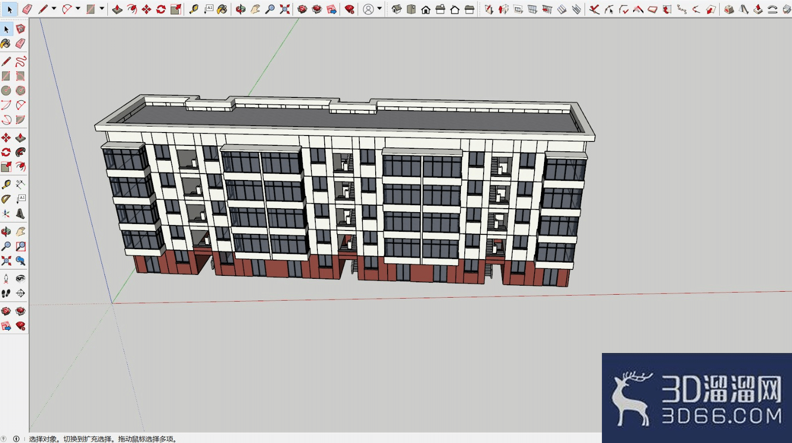Activate the Walk footprints tool
The width and height of the screenshot is (792, 443).
[x=6, y=293]
